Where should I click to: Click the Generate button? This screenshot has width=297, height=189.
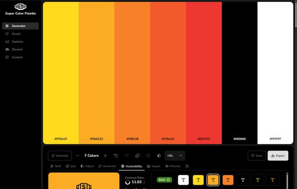pyautogui.click(x=60, y=156)
